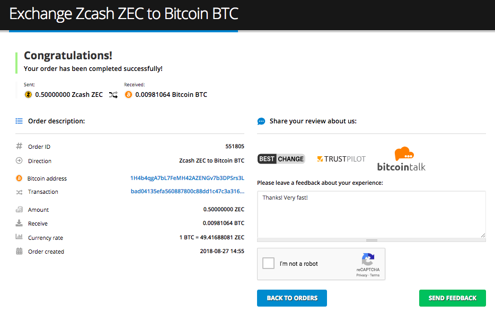The height and width of the screenshot is (314, 495).
Task: Click the Order description list icon
Action: tap(19, 121)
